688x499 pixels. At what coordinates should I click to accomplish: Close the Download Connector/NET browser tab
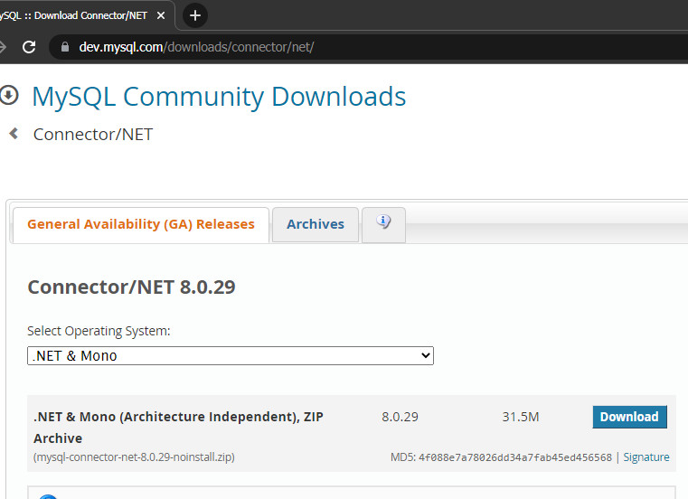(x=161, y=15)
